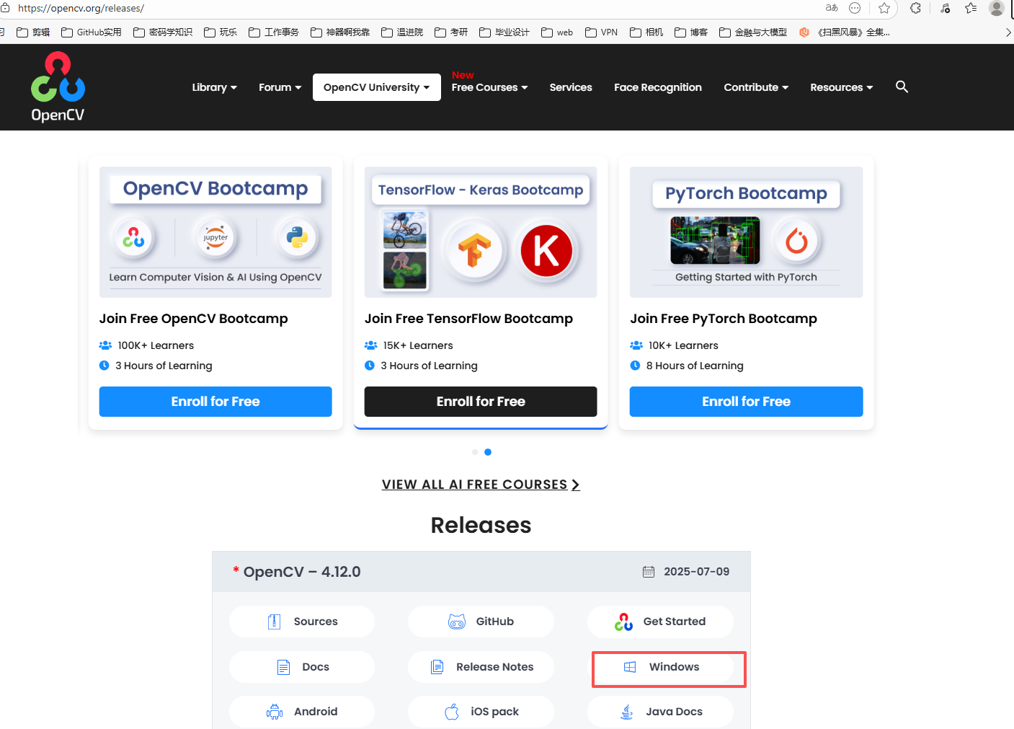1014x729 pixels.
Task: Click the OpenCV logo in header
Action: point(58,87)
